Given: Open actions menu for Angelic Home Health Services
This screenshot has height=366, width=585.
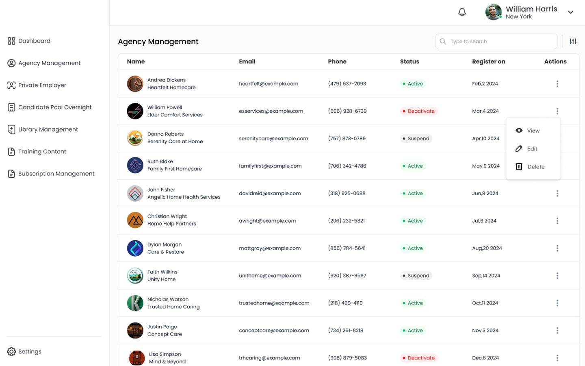Looking at the screenshot, I should [557, 194].
